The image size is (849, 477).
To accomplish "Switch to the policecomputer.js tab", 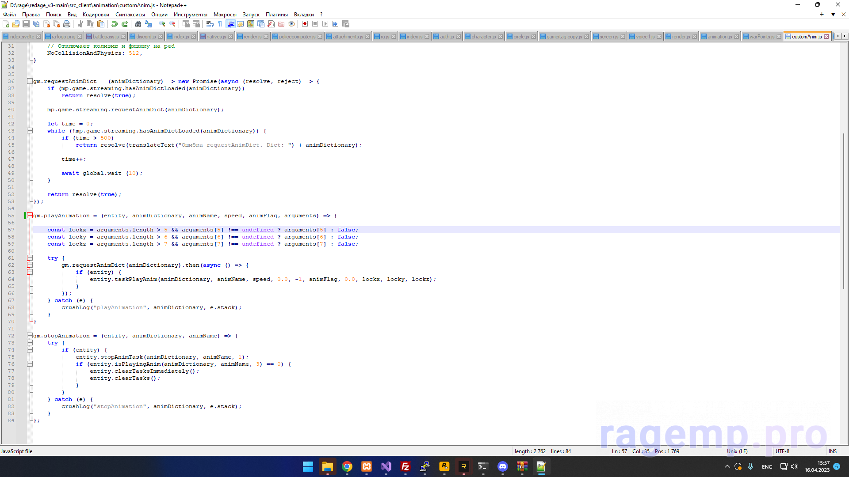I will coord(297,37).
